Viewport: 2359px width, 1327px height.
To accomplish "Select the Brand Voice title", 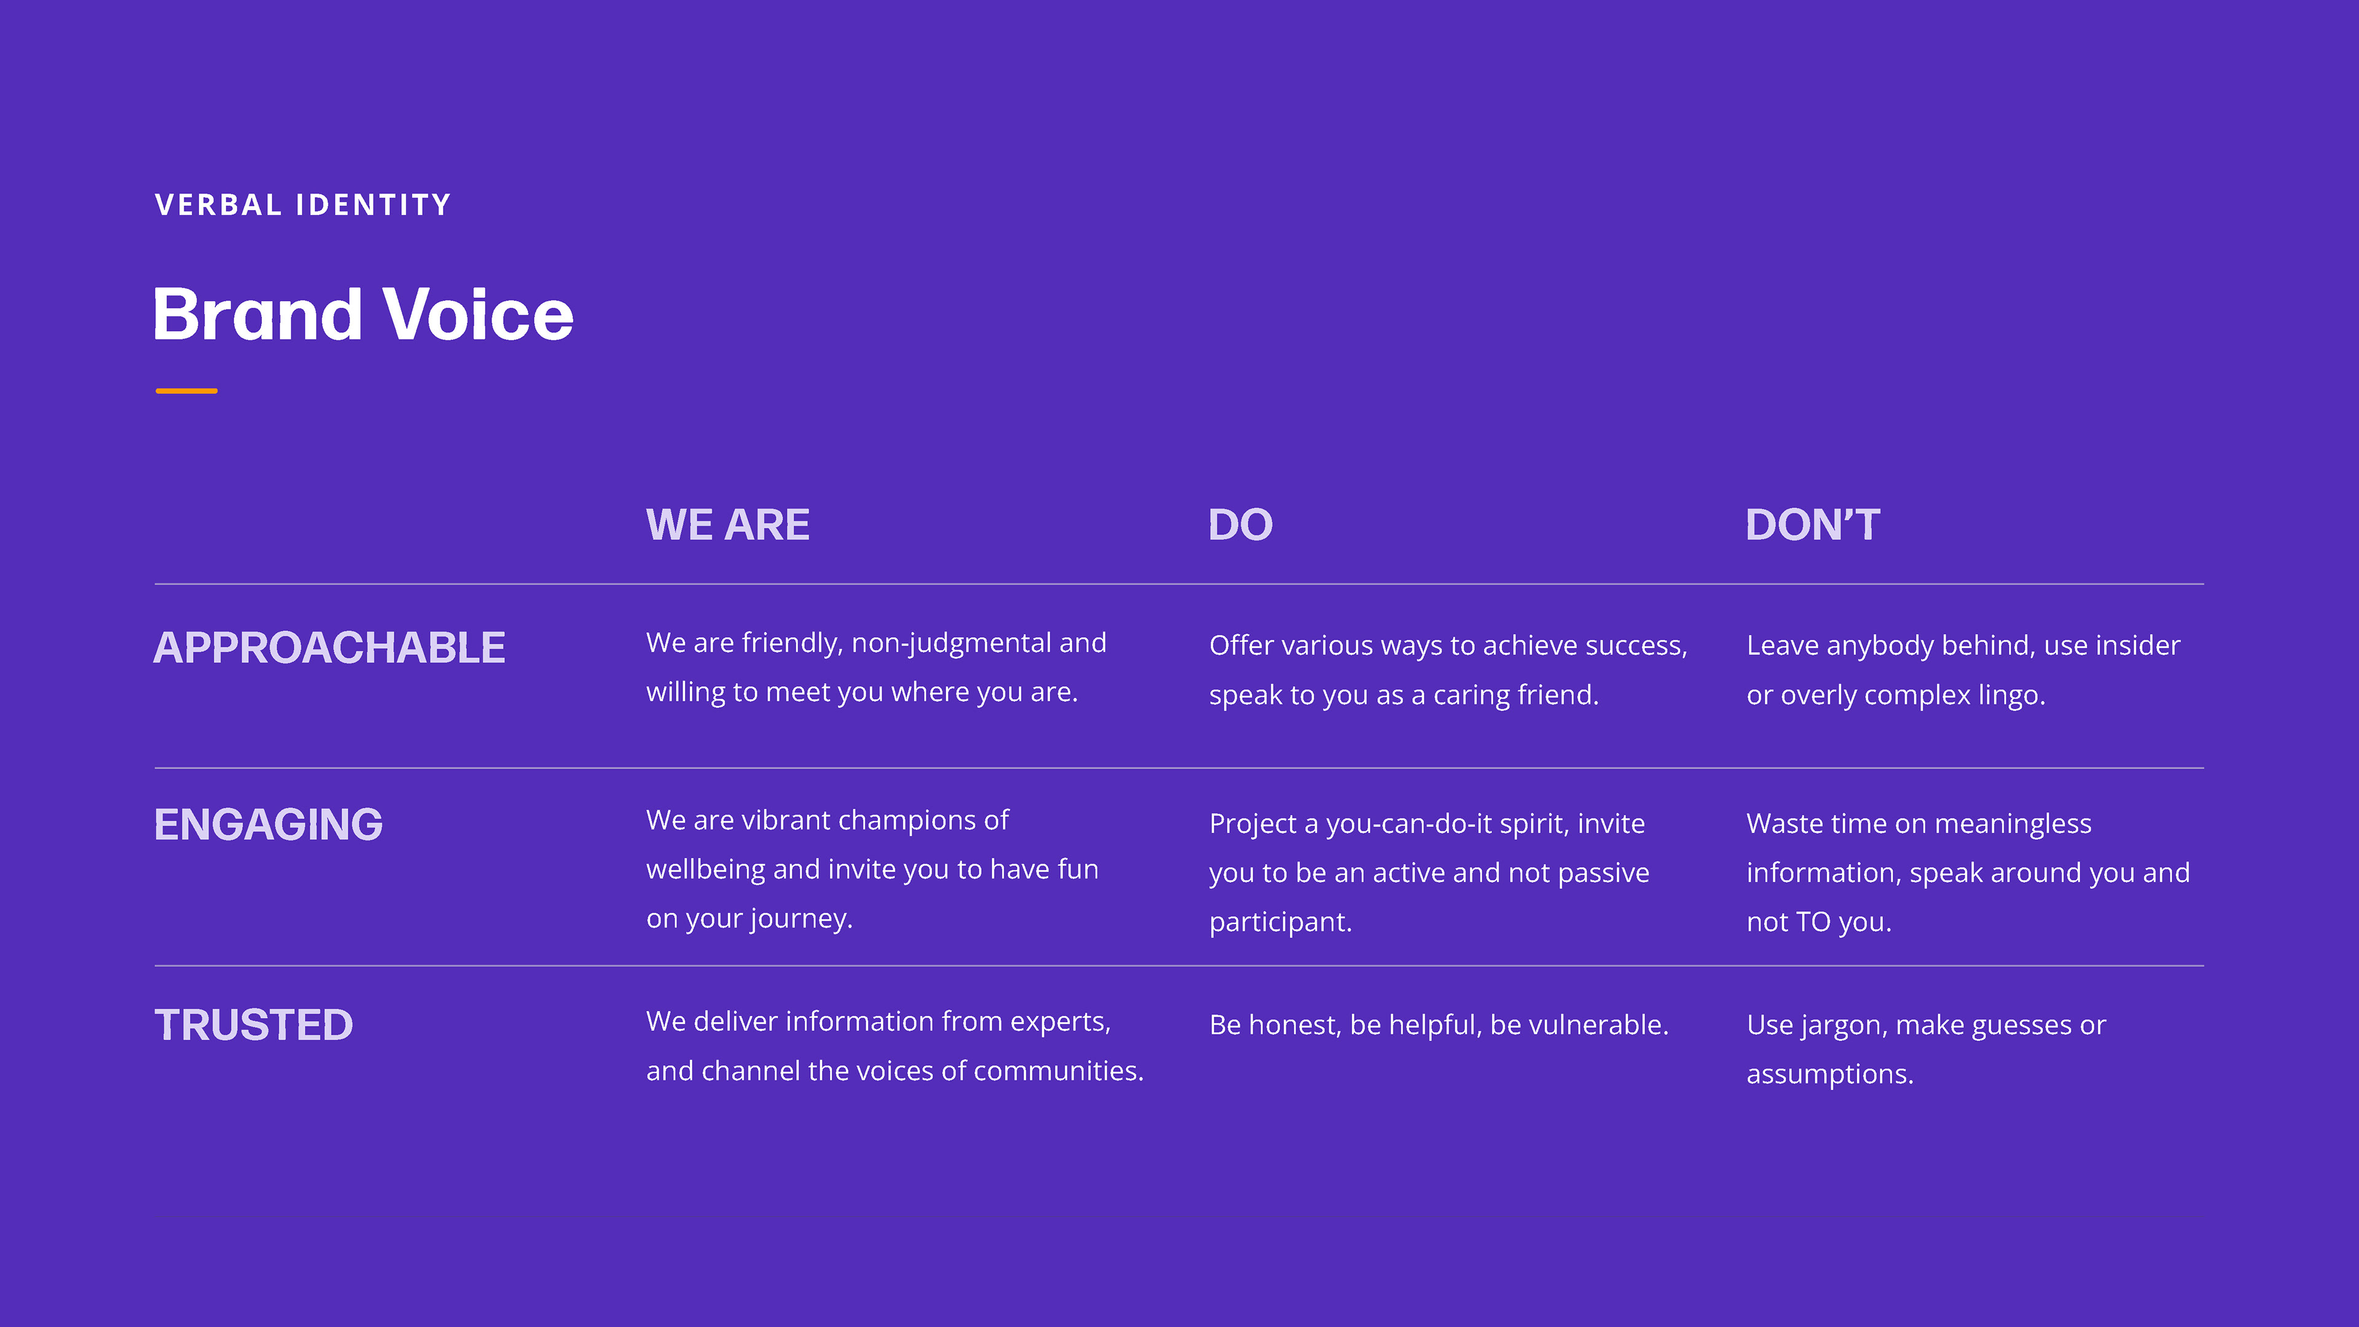I will point(362,314).
